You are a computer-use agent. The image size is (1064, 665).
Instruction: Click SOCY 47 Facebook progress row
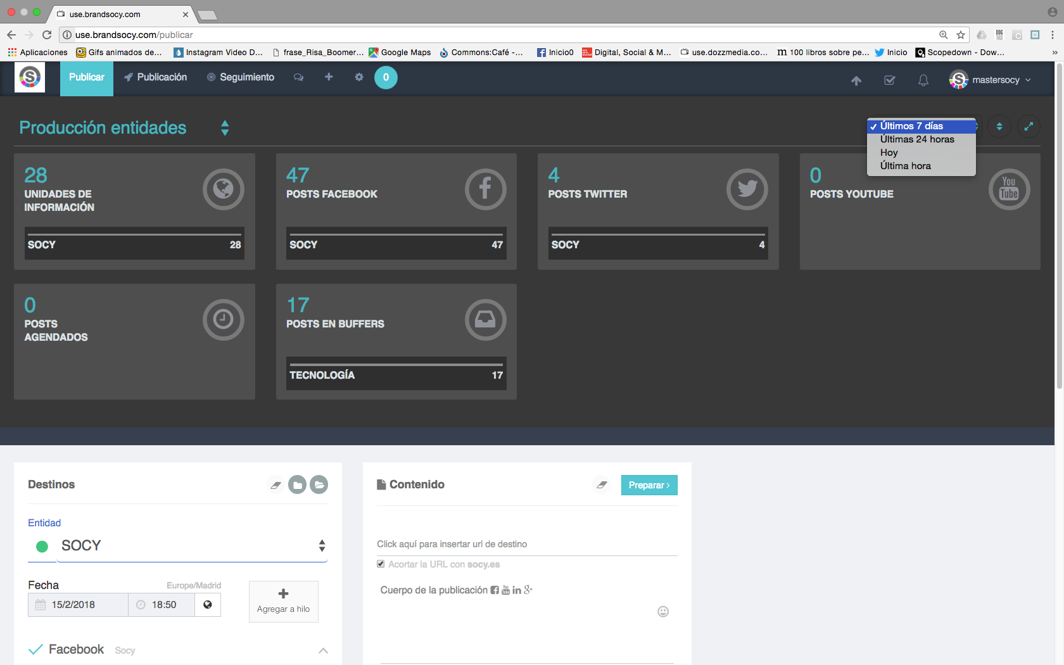pyautogui.click(x=396, y=243)
